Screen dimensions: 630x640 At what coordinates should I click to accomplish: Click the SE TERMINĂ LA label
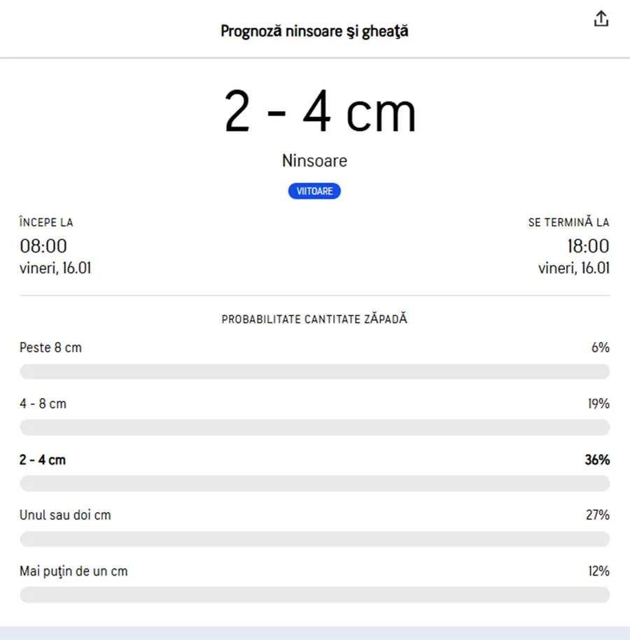click(568, 222)
